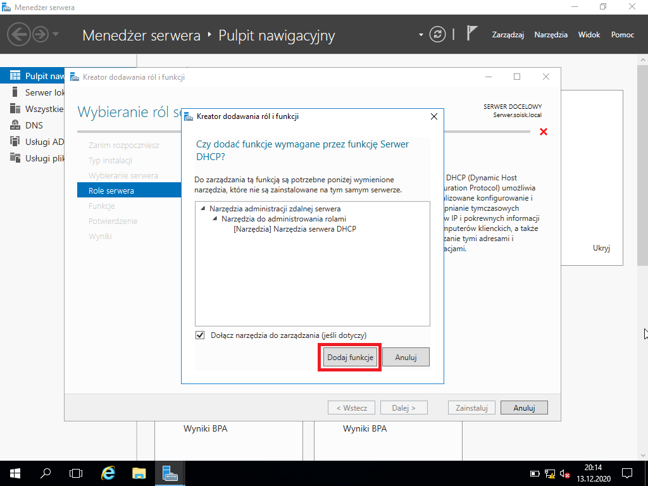Screen dimensions: 648x486
Task: Click the refresh icon in header
Action: 437,34
